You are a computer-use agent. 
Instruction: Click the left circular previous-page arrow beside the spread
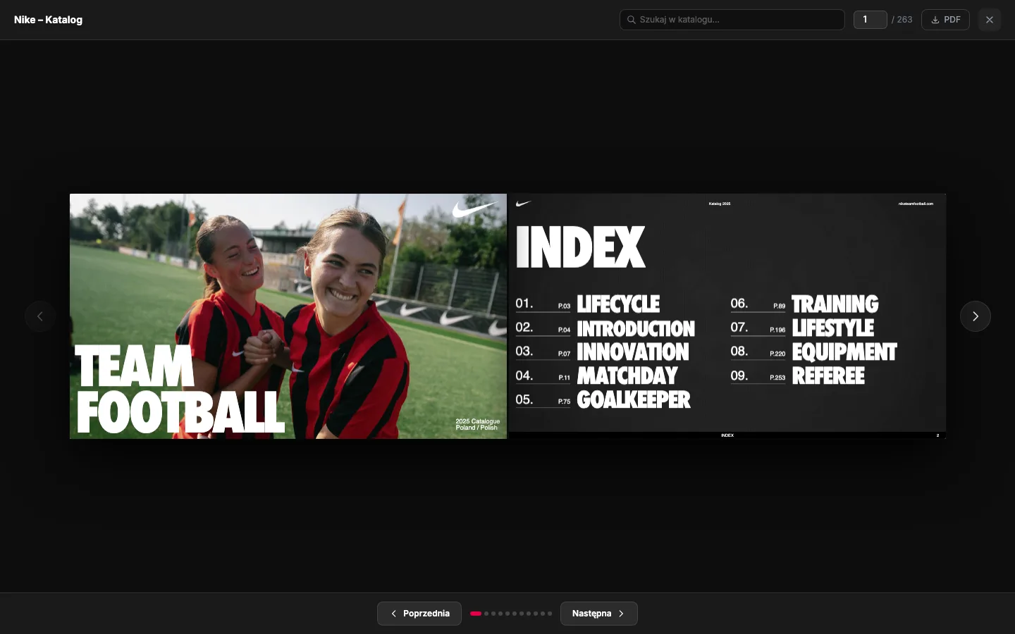pyautogui.click(x=40, y=316)
